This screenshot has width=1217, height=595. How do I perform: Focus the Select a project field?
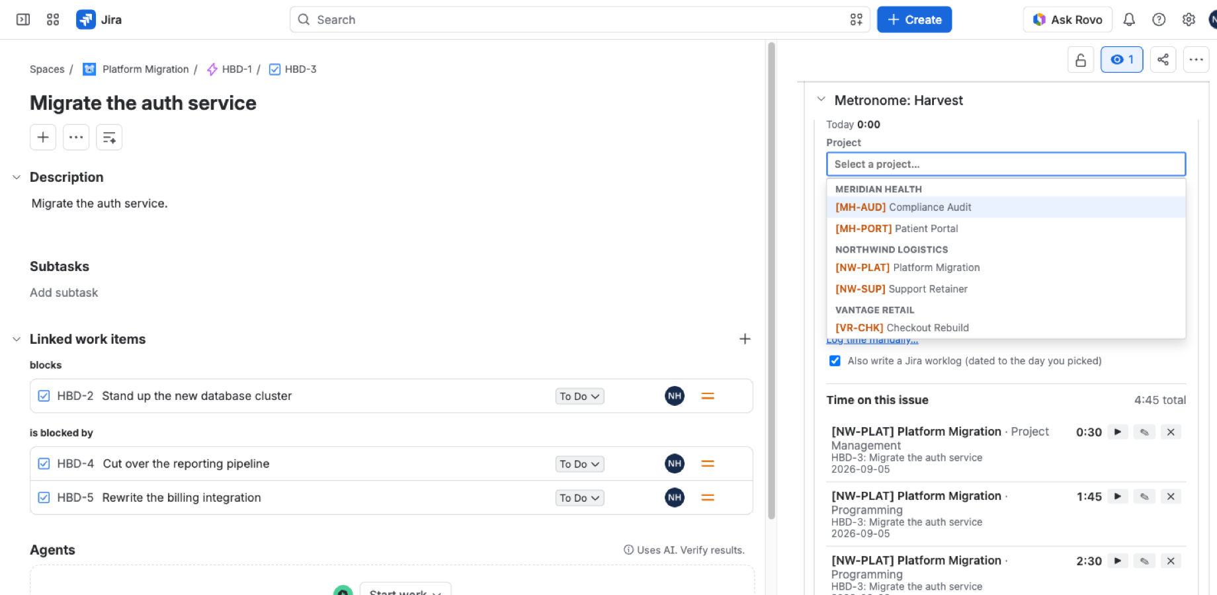coord(1006,164)
